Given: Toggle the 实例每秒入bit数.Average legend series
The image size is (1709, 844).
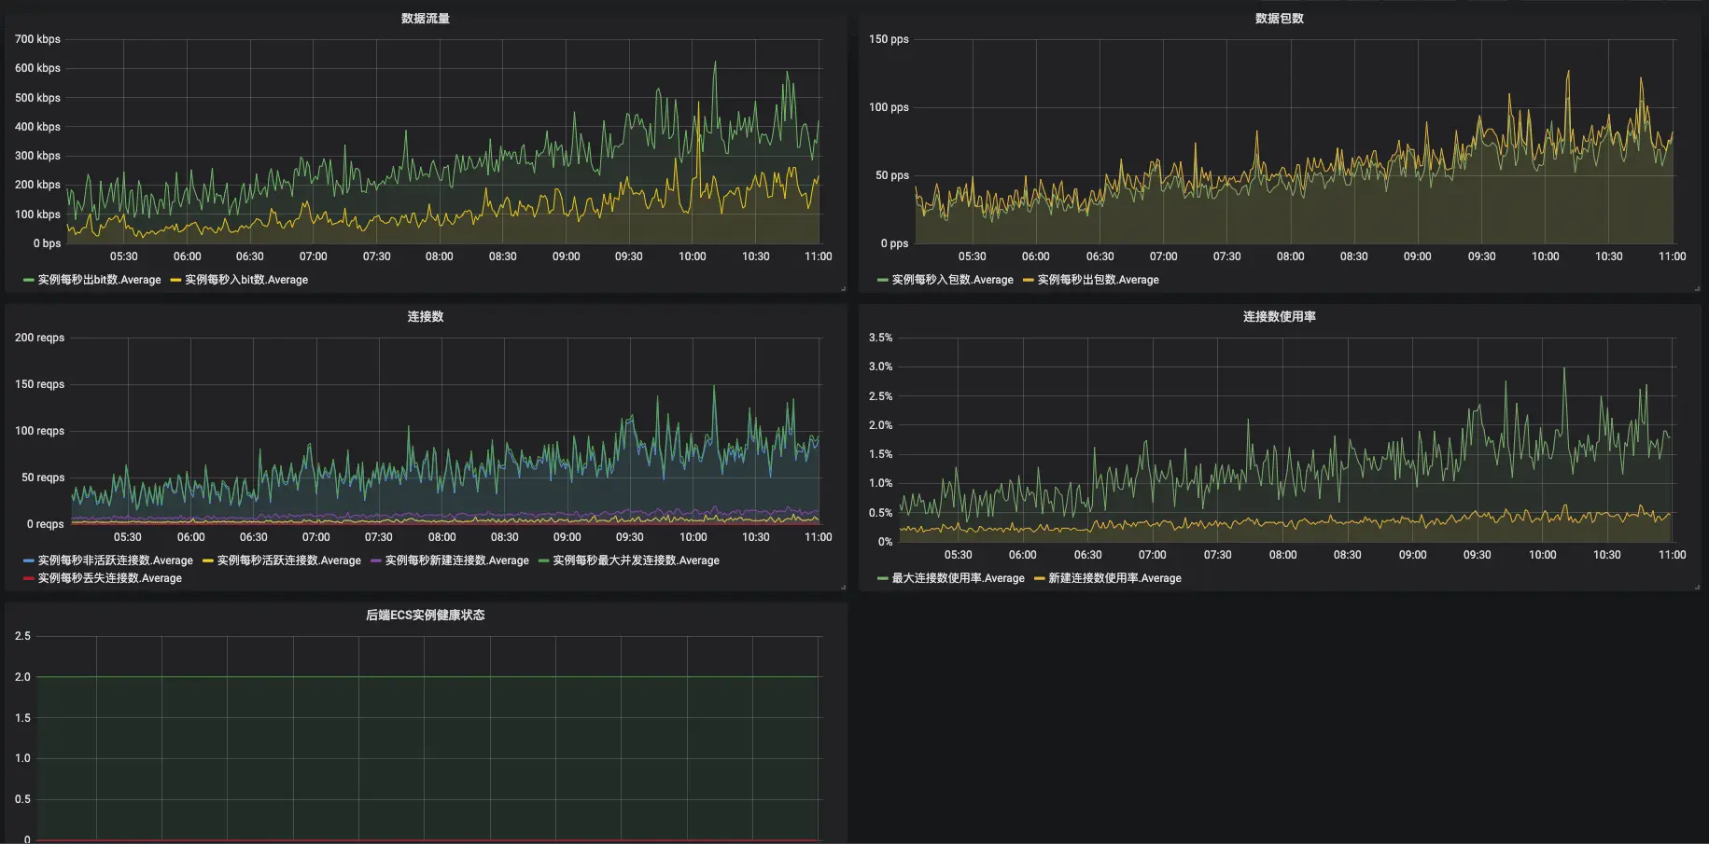Looking at the screenshot, I should click(246, 280).
